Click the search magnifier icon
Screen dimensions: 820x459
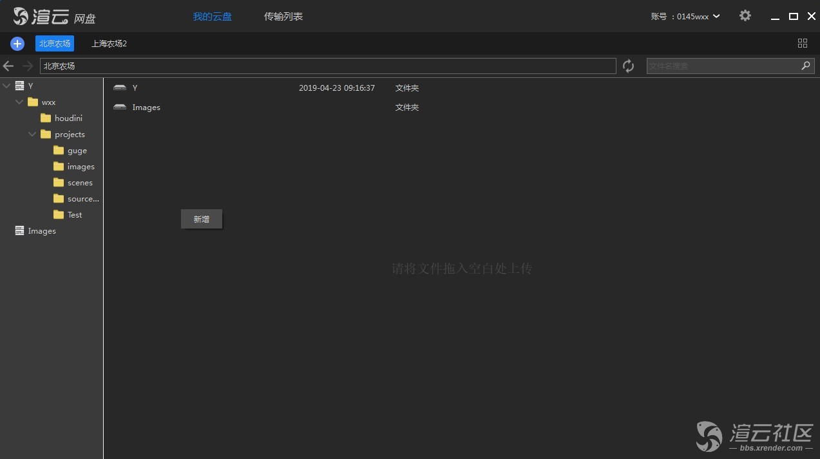(805, 66)
